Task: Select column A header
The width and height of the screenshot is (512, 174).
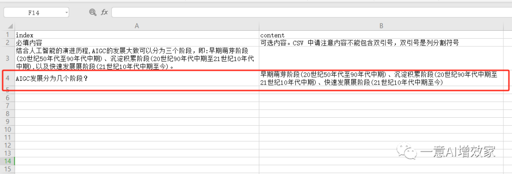Action: 137,26
